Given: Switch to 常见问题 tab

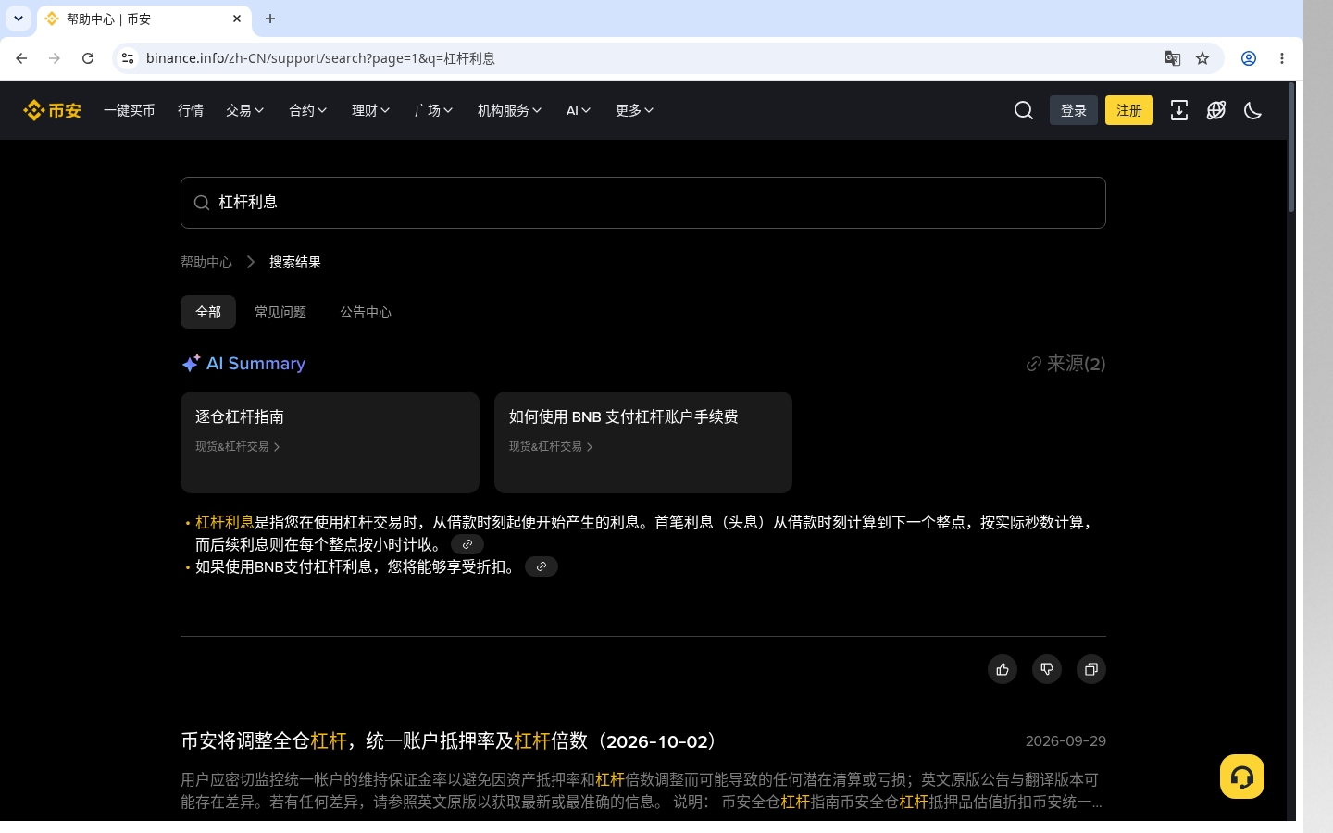Looking at the screenshot, I should click(280, 312).
